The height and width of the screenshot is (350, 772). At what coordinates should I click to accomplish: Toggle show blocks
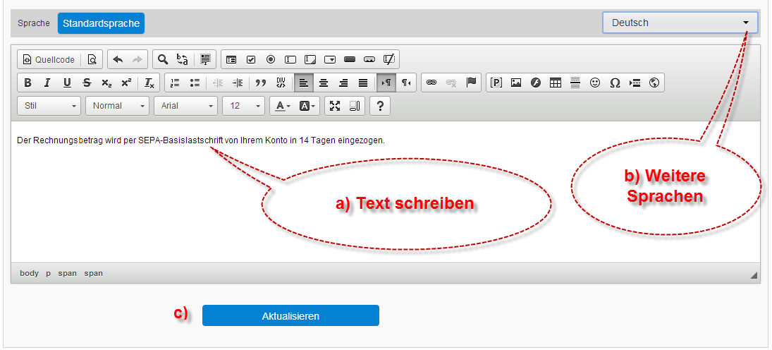(355, 105)
